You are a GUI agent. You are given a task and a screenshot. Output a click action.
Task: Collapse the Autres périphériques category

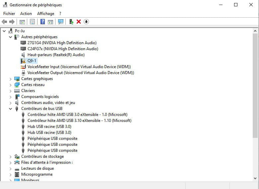11,37
